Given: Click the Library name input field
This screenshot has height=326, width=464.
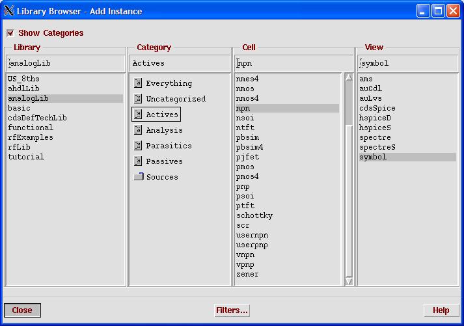Looking at the screenshot, I should (x=65, y=64).
